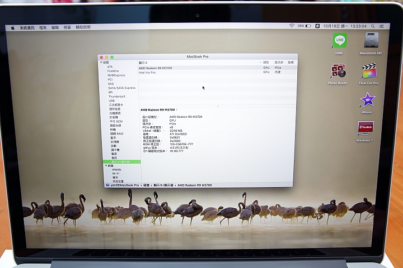The width and height of the screenshot is (403, 268).
Task: Select Thunderbolt in the sidebar
Action: 116,97
